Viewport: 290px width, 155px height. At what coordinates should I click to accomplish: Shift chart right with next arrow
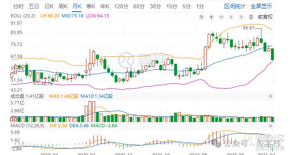(x=241, y=17)
